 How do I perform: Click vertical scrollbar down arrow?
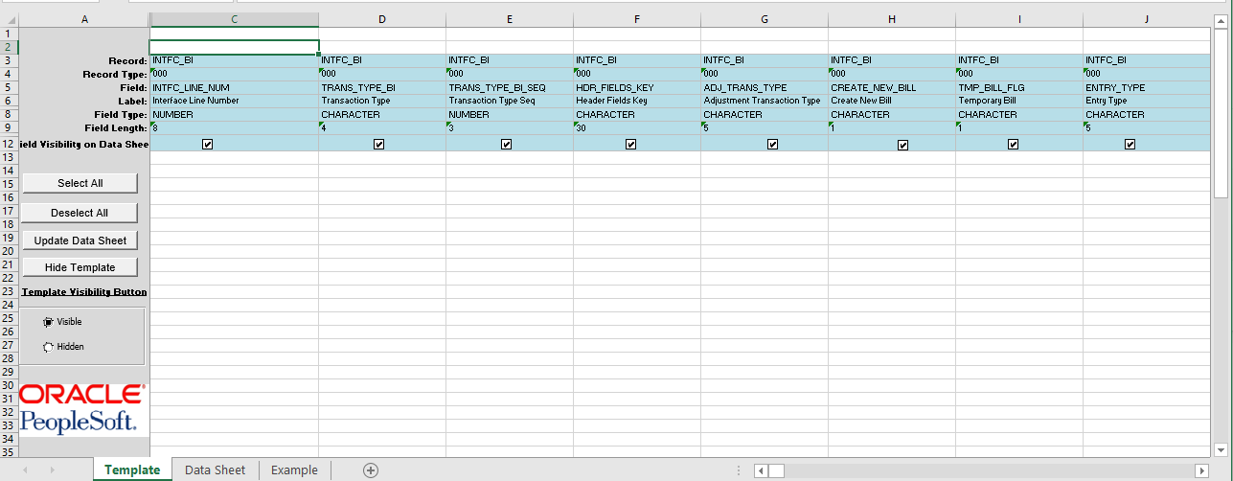pos(1221,448)
